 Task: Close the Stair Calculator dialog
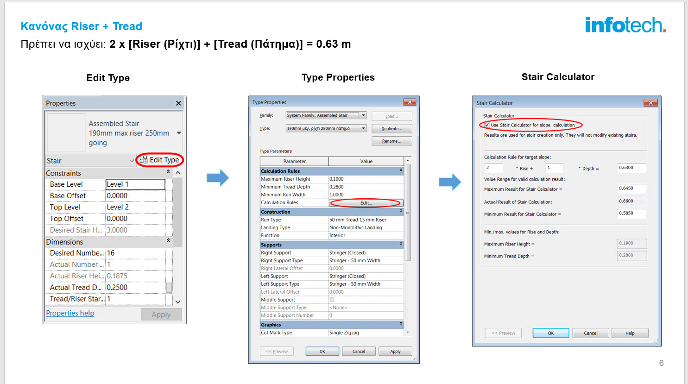(x=651, y=103)
